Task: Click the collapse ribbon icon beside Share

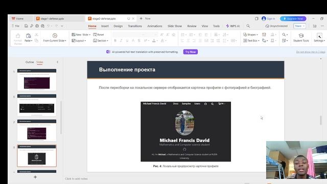Action: (315, 26)
